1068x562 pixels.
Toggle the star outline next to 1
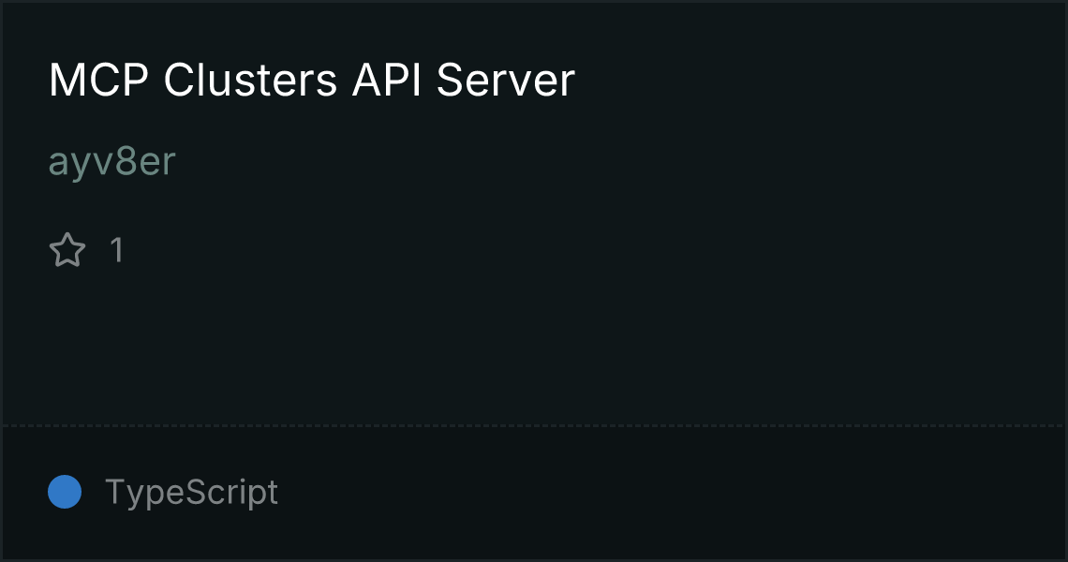67,250
